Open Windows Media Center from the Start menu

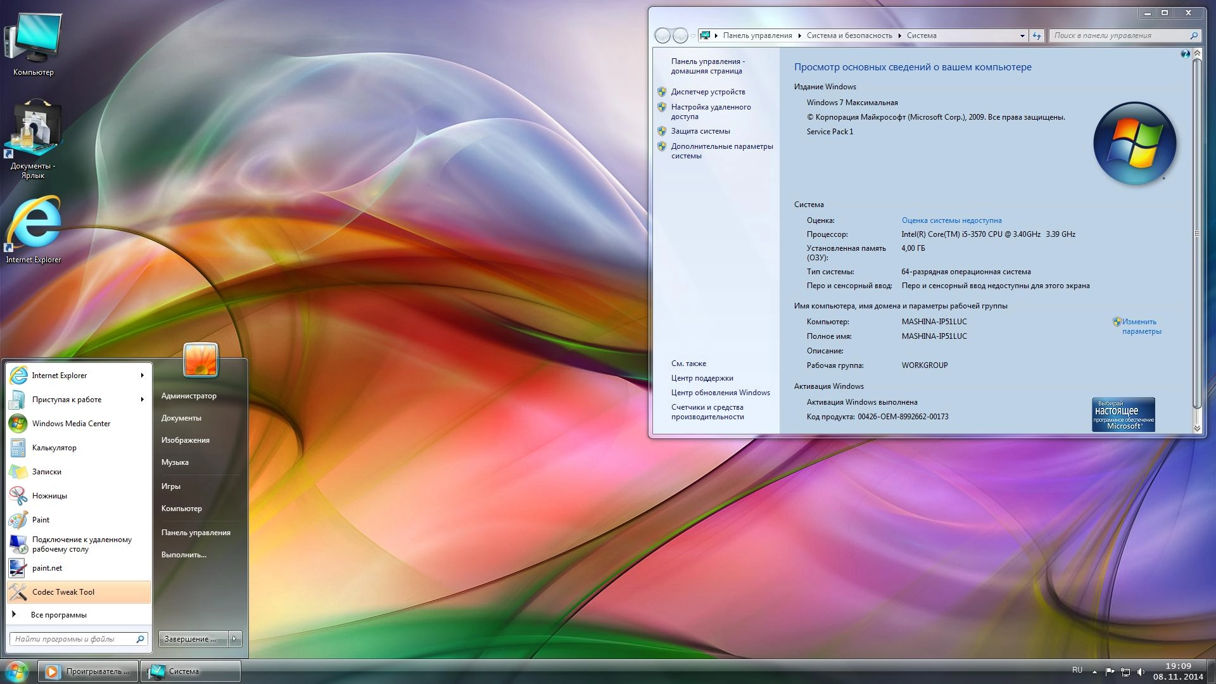tap(79, 423)
